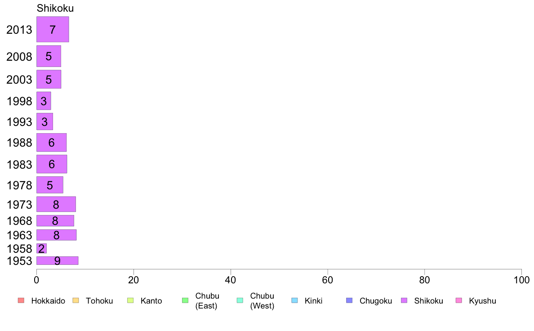
Task: Click the Chubu (East) green swatch
Action: (185, 300)
